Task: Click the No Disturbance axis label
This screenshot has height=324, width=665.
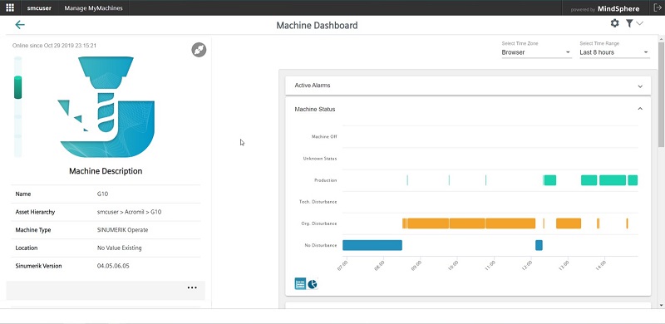Action: coord(321,245)
